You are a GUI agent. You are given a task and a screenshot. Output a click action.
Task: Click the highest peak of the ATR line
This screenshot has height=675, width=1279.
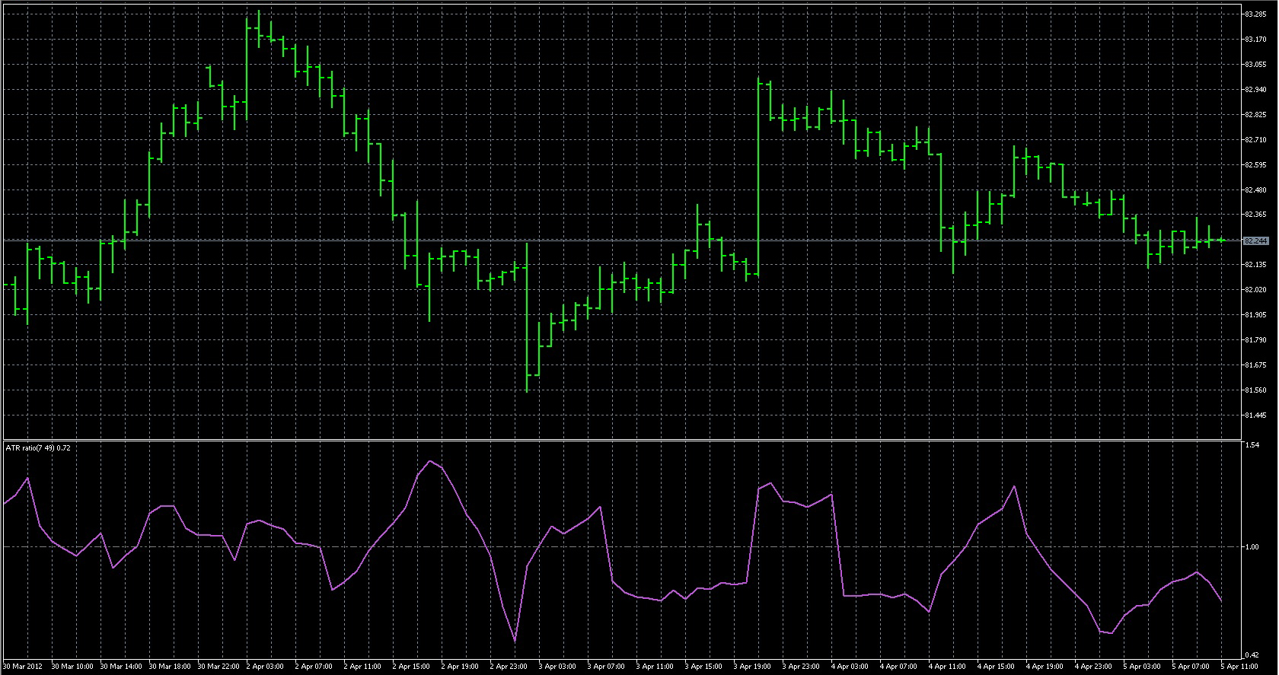(430, 461)
